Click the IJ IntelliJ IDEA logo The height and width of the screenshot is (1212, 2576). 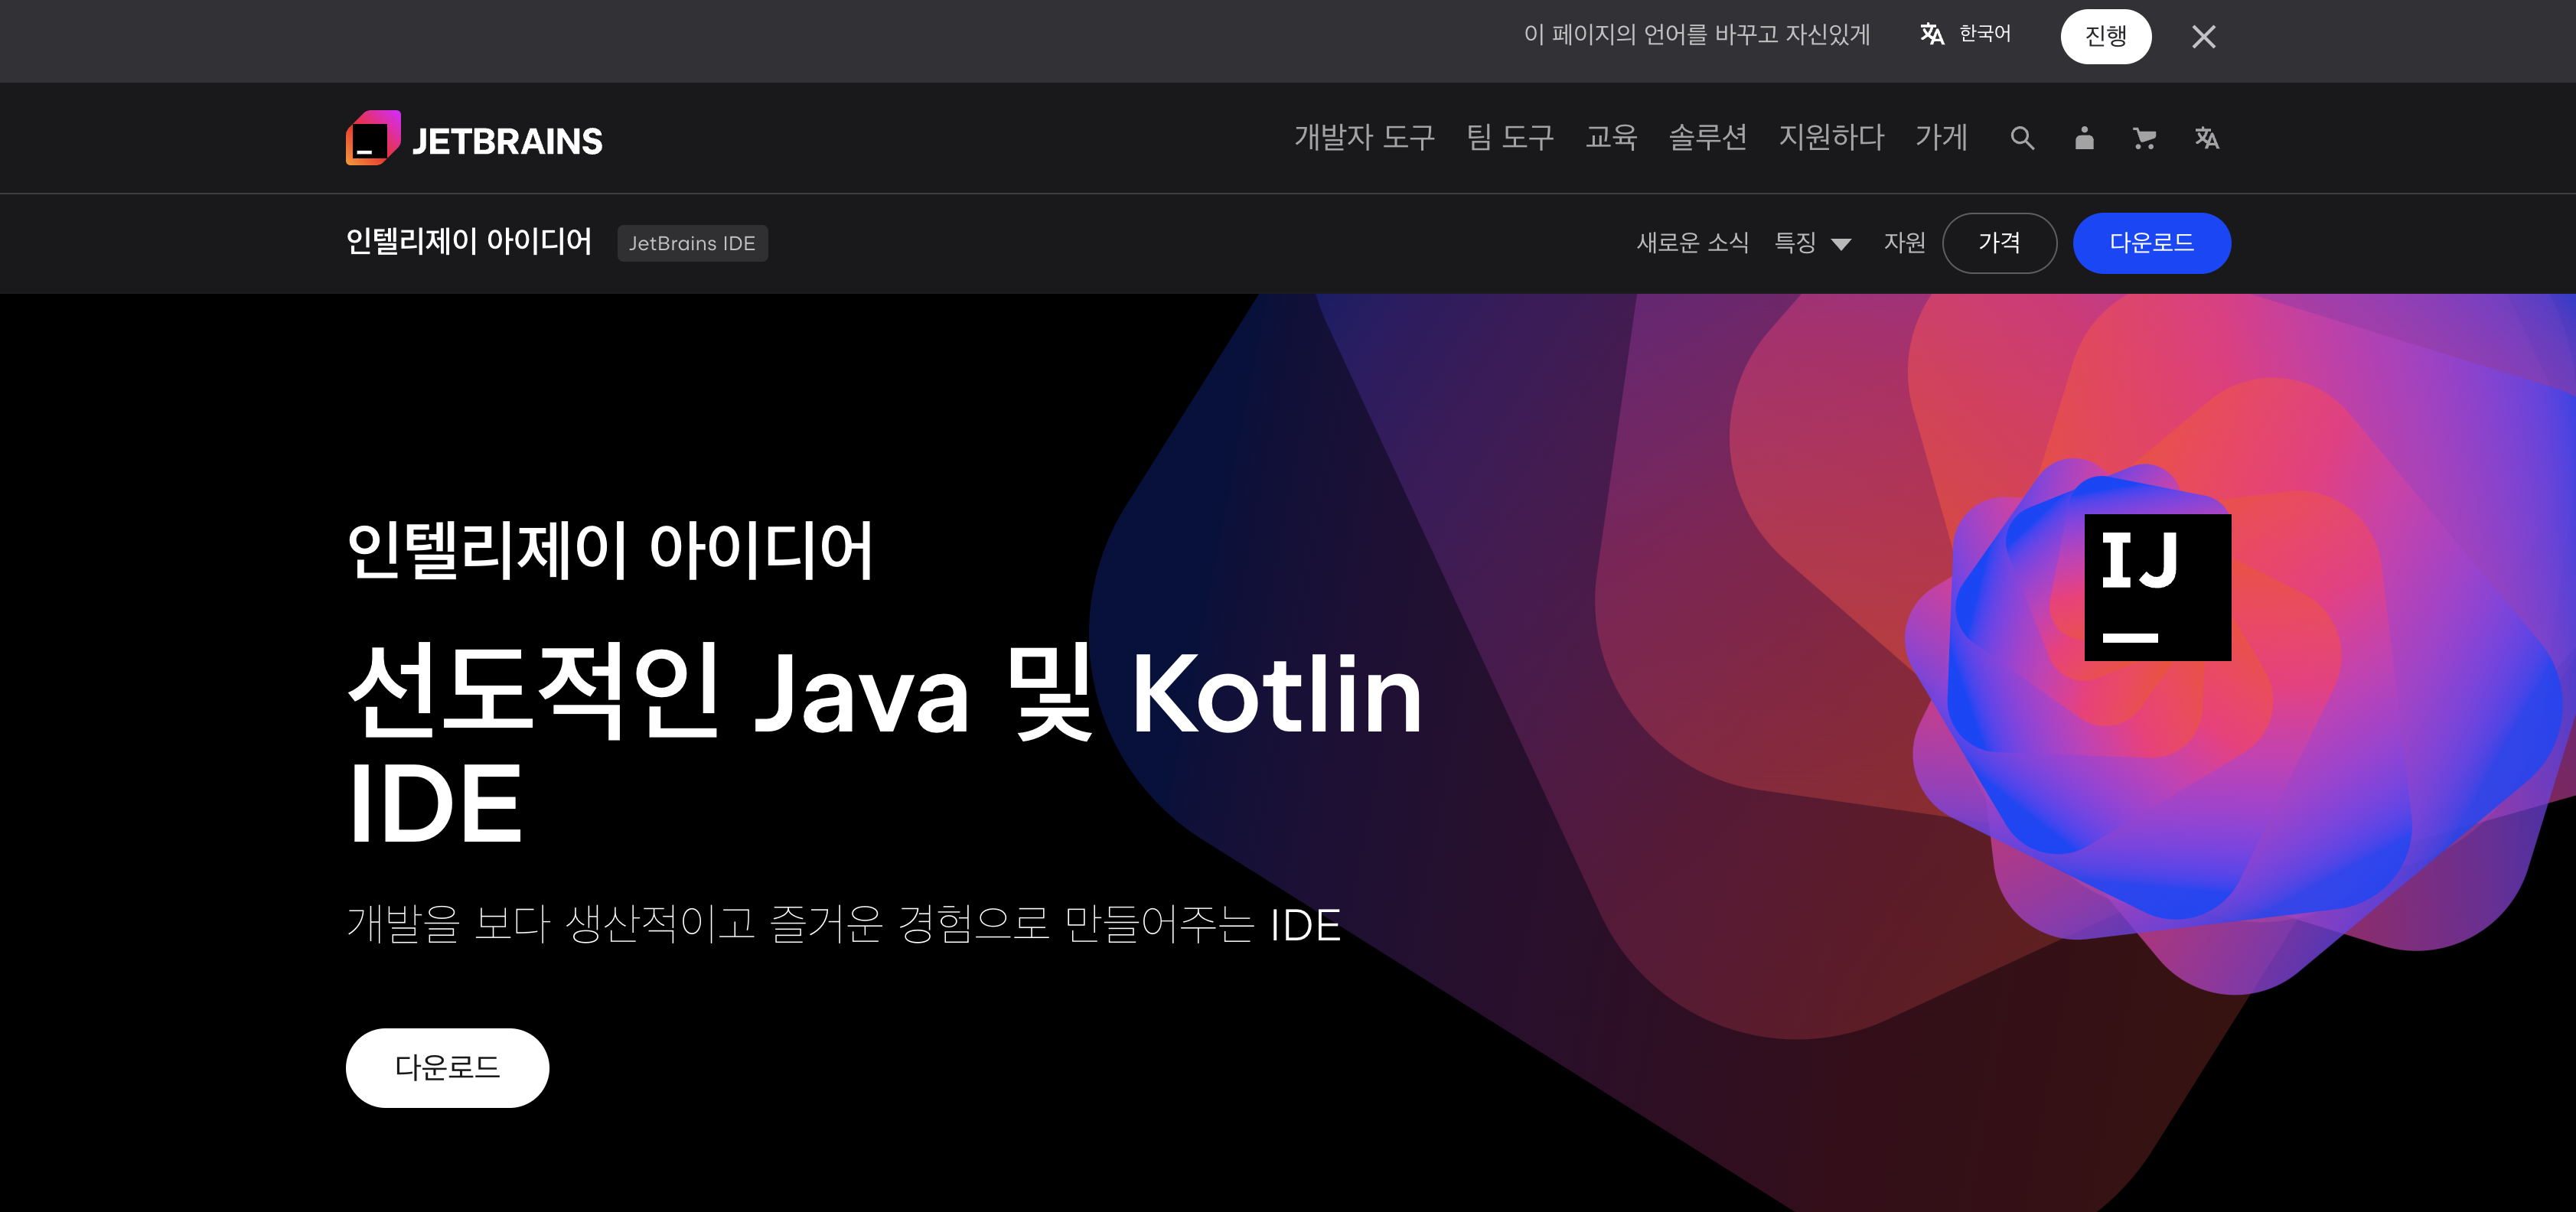point(2157,587)
